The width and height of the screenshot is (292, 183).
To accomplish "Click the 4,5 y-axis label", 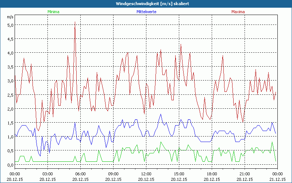I will (x=10, y=39).
